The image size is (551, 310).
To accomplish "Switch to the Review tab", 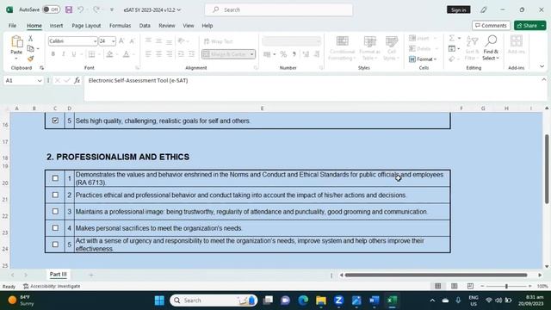I will click(166, 26).
